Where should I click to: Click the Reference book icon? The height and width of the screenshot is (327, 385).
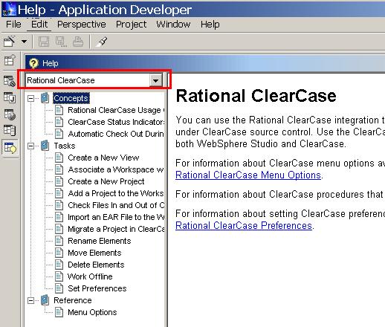(x=45, y=300)
